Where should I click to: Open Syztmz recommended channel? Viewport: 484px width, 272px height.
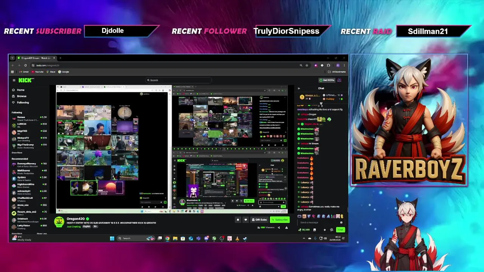[29, 178]
